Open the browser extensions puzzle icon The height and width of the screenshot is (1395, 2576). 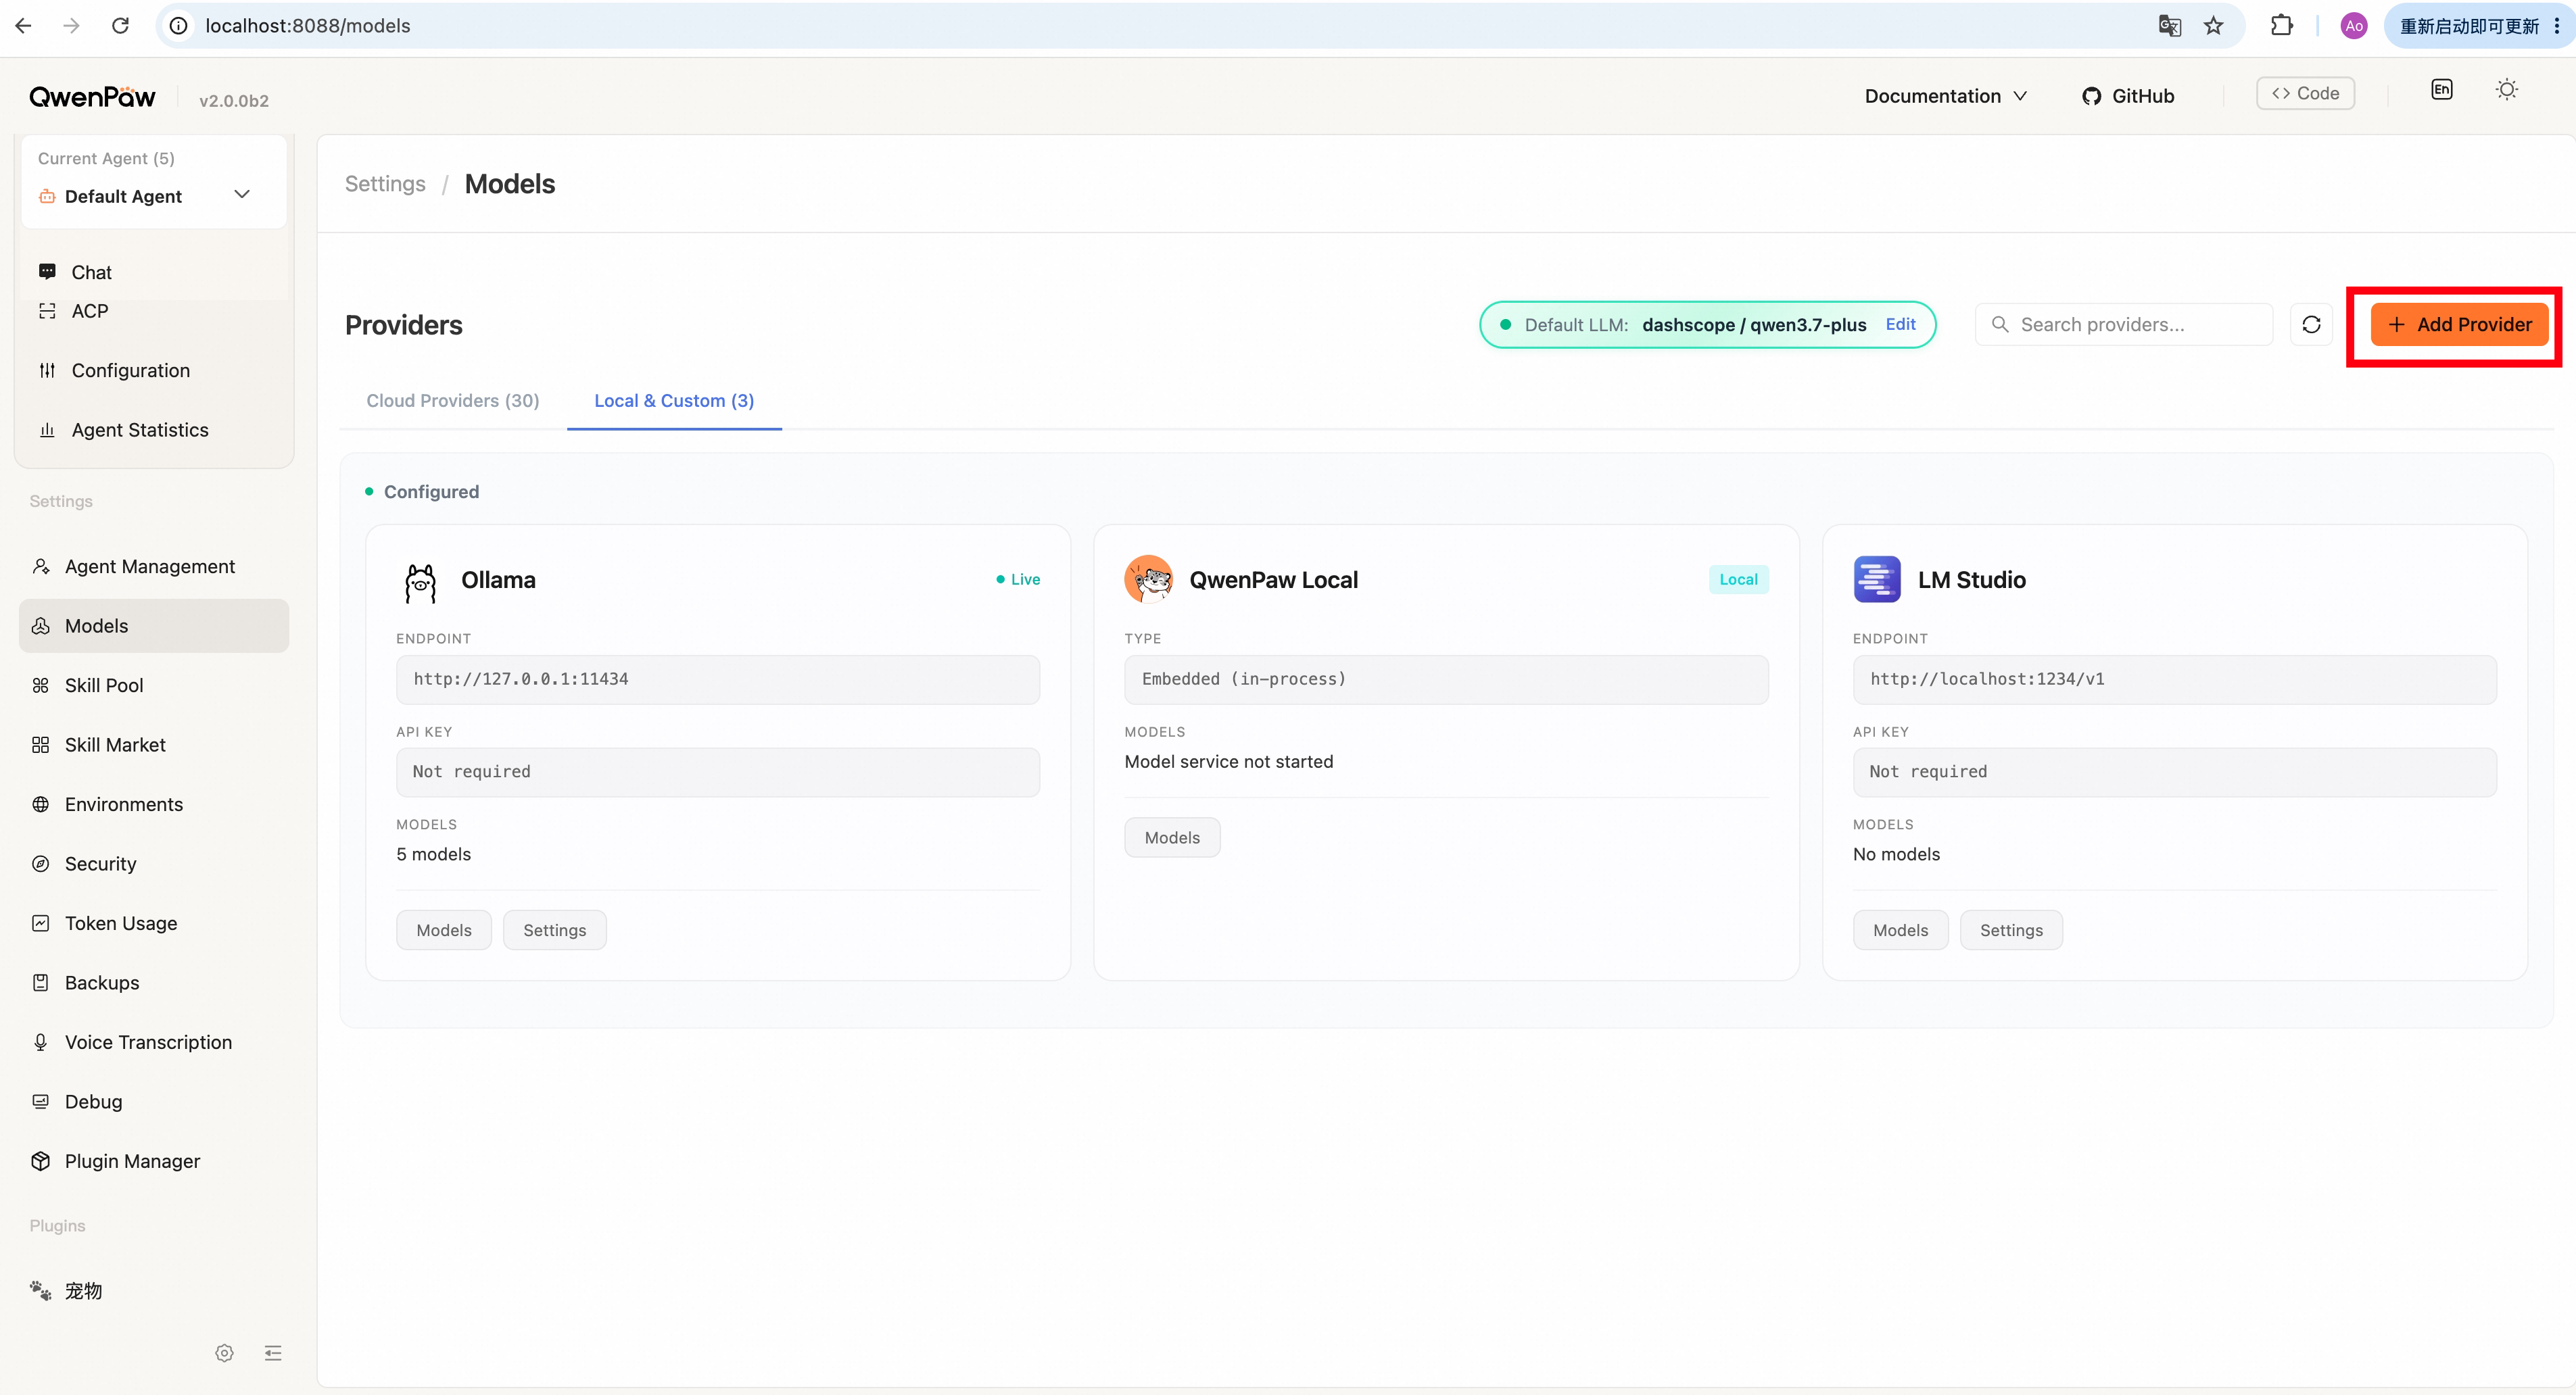click(x=2282, y=26)
